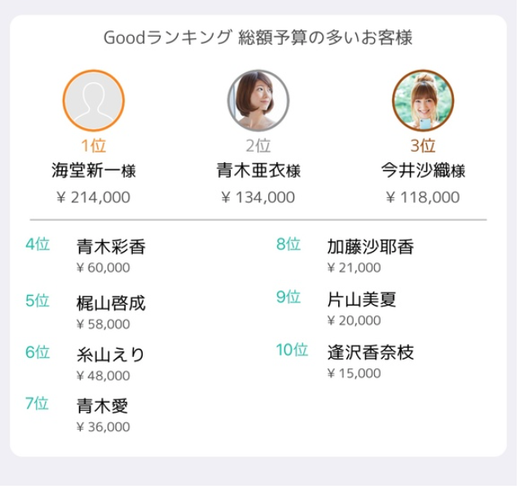
Task: Open 8th-ranked customer 加藤沙耶香
Action: pyautogui.click(x=370, y=246)
